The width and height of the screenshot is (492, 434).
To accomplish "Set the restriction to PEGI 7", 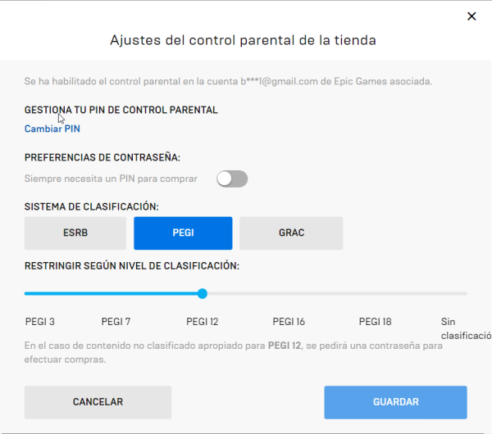I will click(x=116, y=322).
